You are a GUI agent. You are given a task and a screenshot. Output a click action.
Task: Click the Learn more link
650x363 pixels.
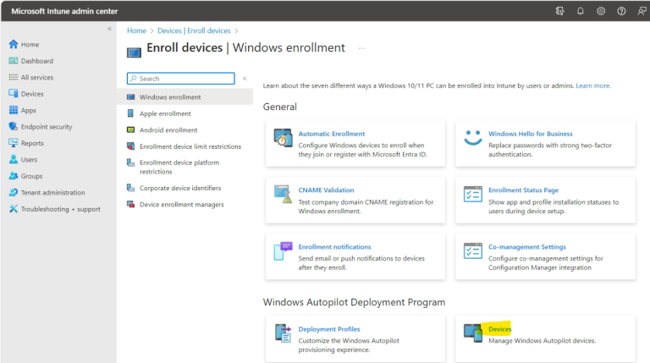[593, 85]
